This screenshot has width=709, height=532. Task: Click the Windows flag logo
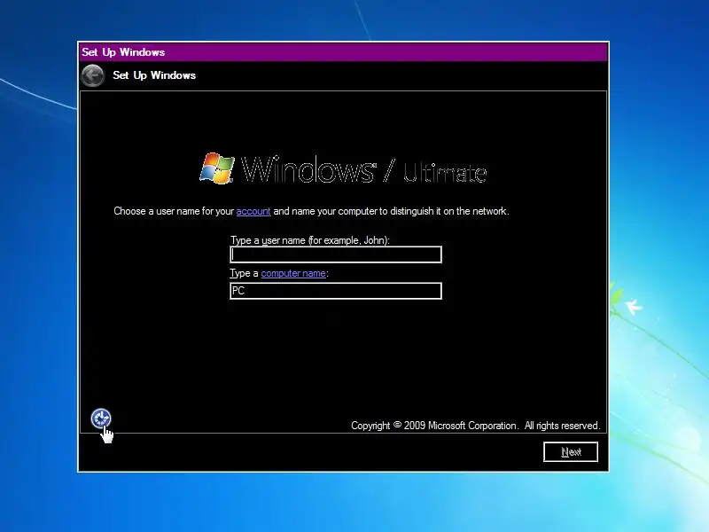[217, 168]
